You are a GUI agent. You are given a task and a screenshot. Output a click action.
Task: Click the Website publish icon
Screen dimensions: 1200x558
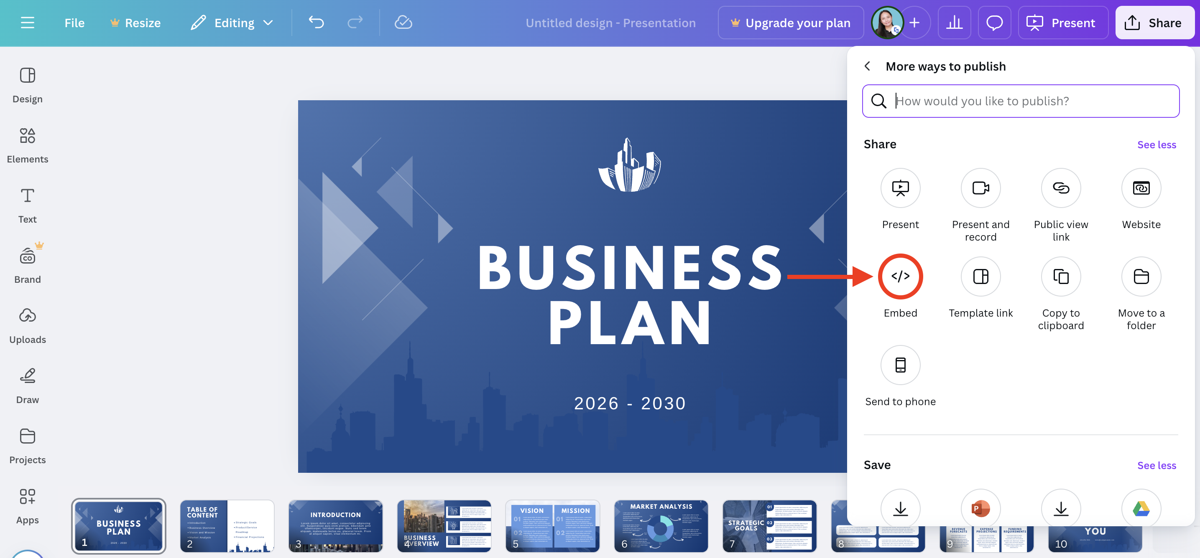click(1140, 188)
